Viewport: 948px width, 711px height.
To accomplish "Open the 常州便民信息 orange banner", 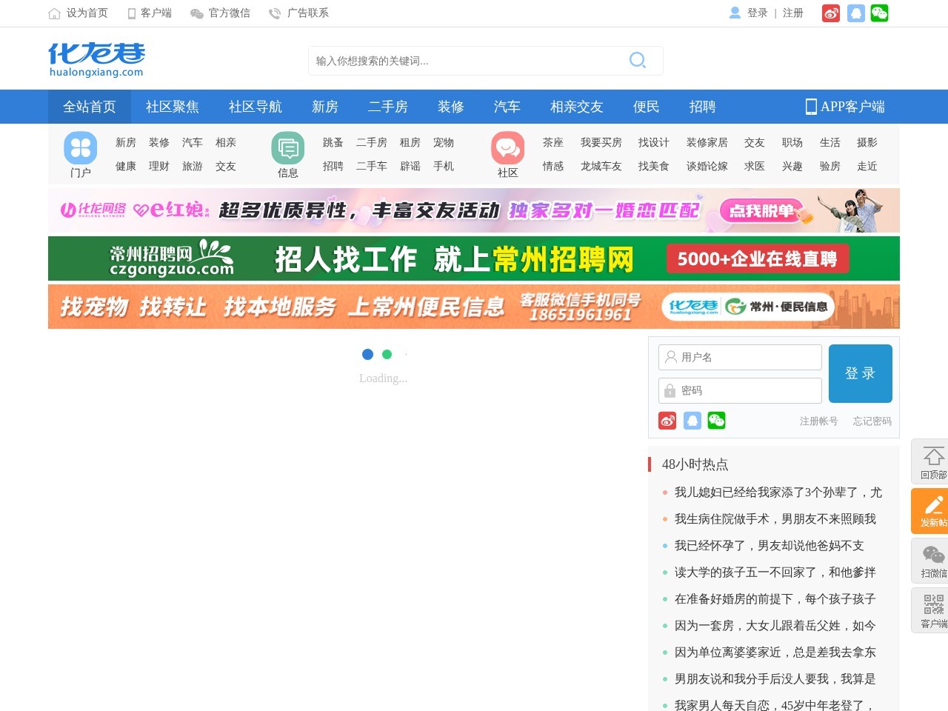I will coord(474,307).
